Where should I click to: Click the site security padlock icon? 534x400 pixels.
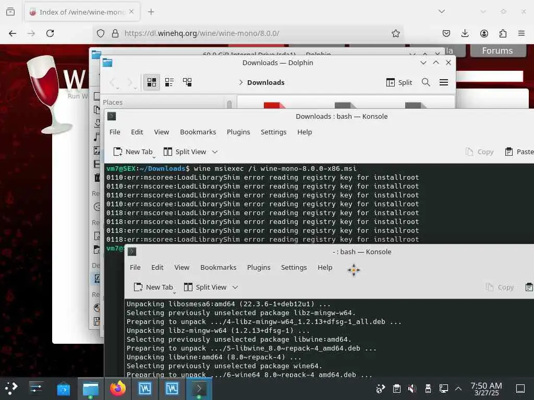point(115,33)
